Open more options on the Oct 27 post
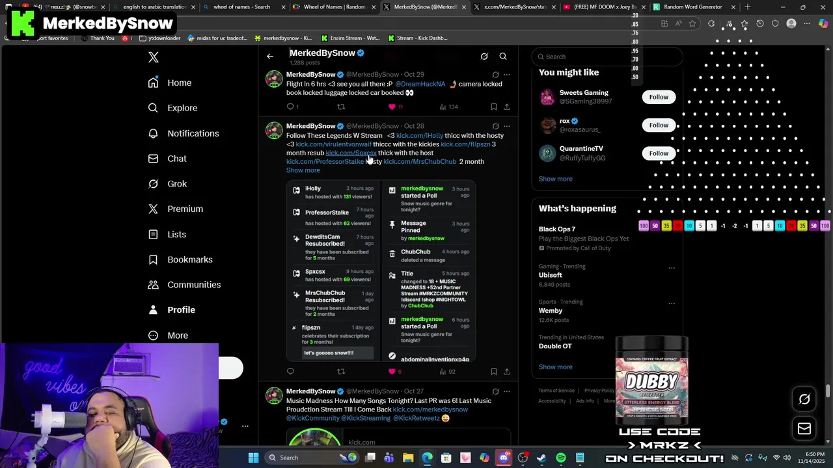833x468 pixels. pos(507,391)
